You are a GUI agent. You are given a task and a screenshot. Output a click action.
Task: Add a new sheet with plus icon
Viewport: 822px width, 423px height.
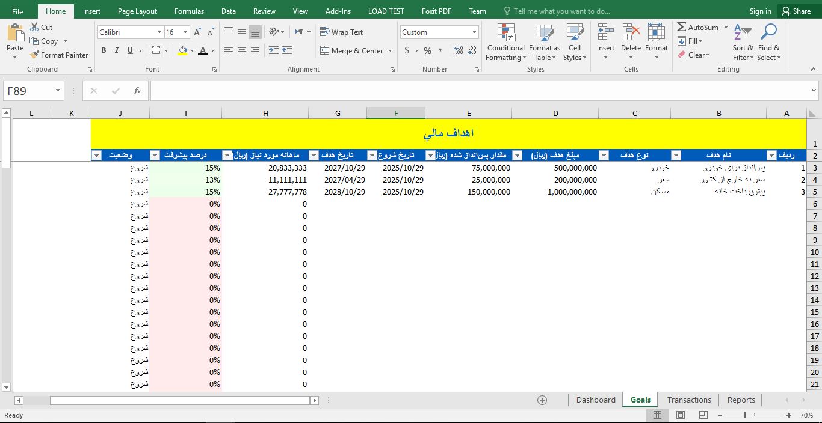pos(542,400)
